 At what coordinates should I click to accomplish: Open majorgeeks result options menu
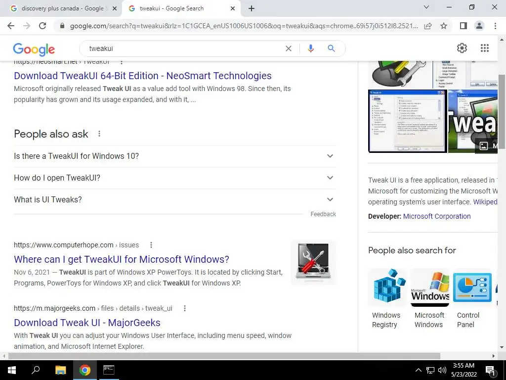click(x=185, y=308)
